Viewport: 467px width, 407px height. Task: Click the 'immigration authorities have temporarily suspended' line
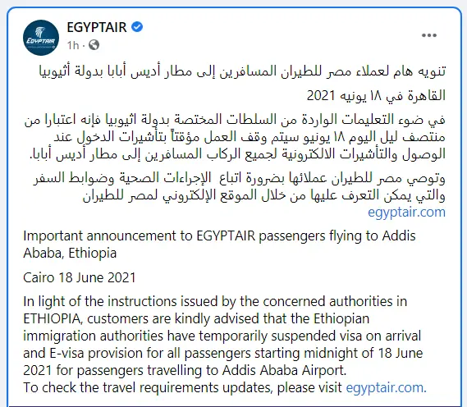222,336
